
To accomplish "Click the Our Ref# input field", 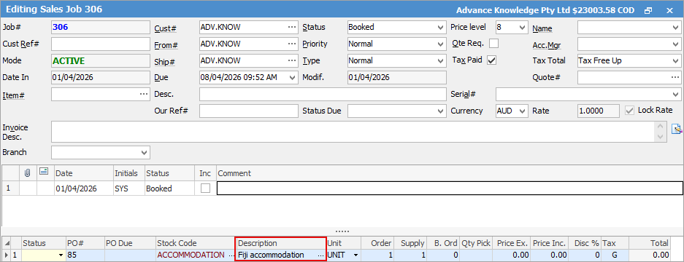I will point(249,111).
